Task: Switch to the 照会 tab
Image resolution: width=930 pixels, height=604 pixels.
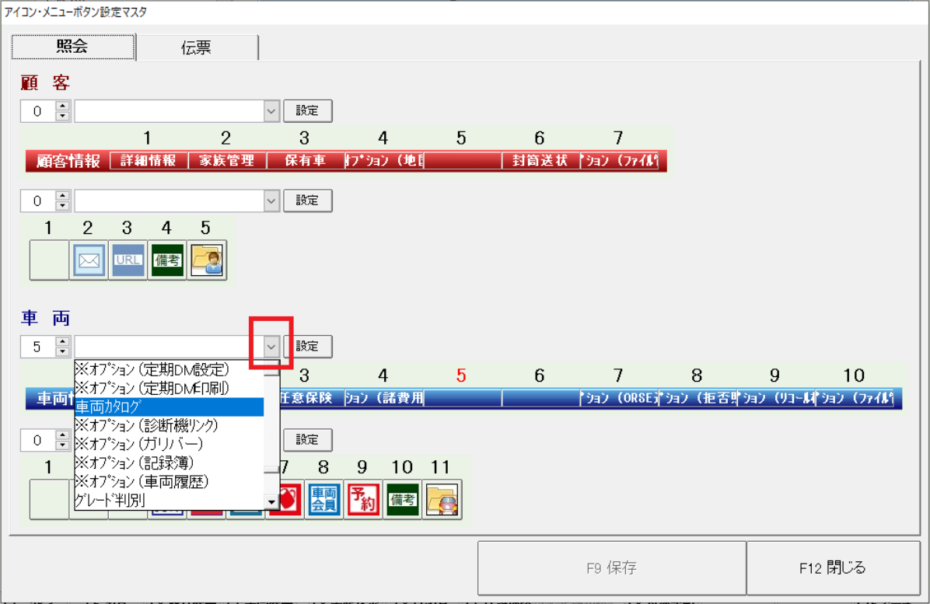Action: click(x=73, y=47)
